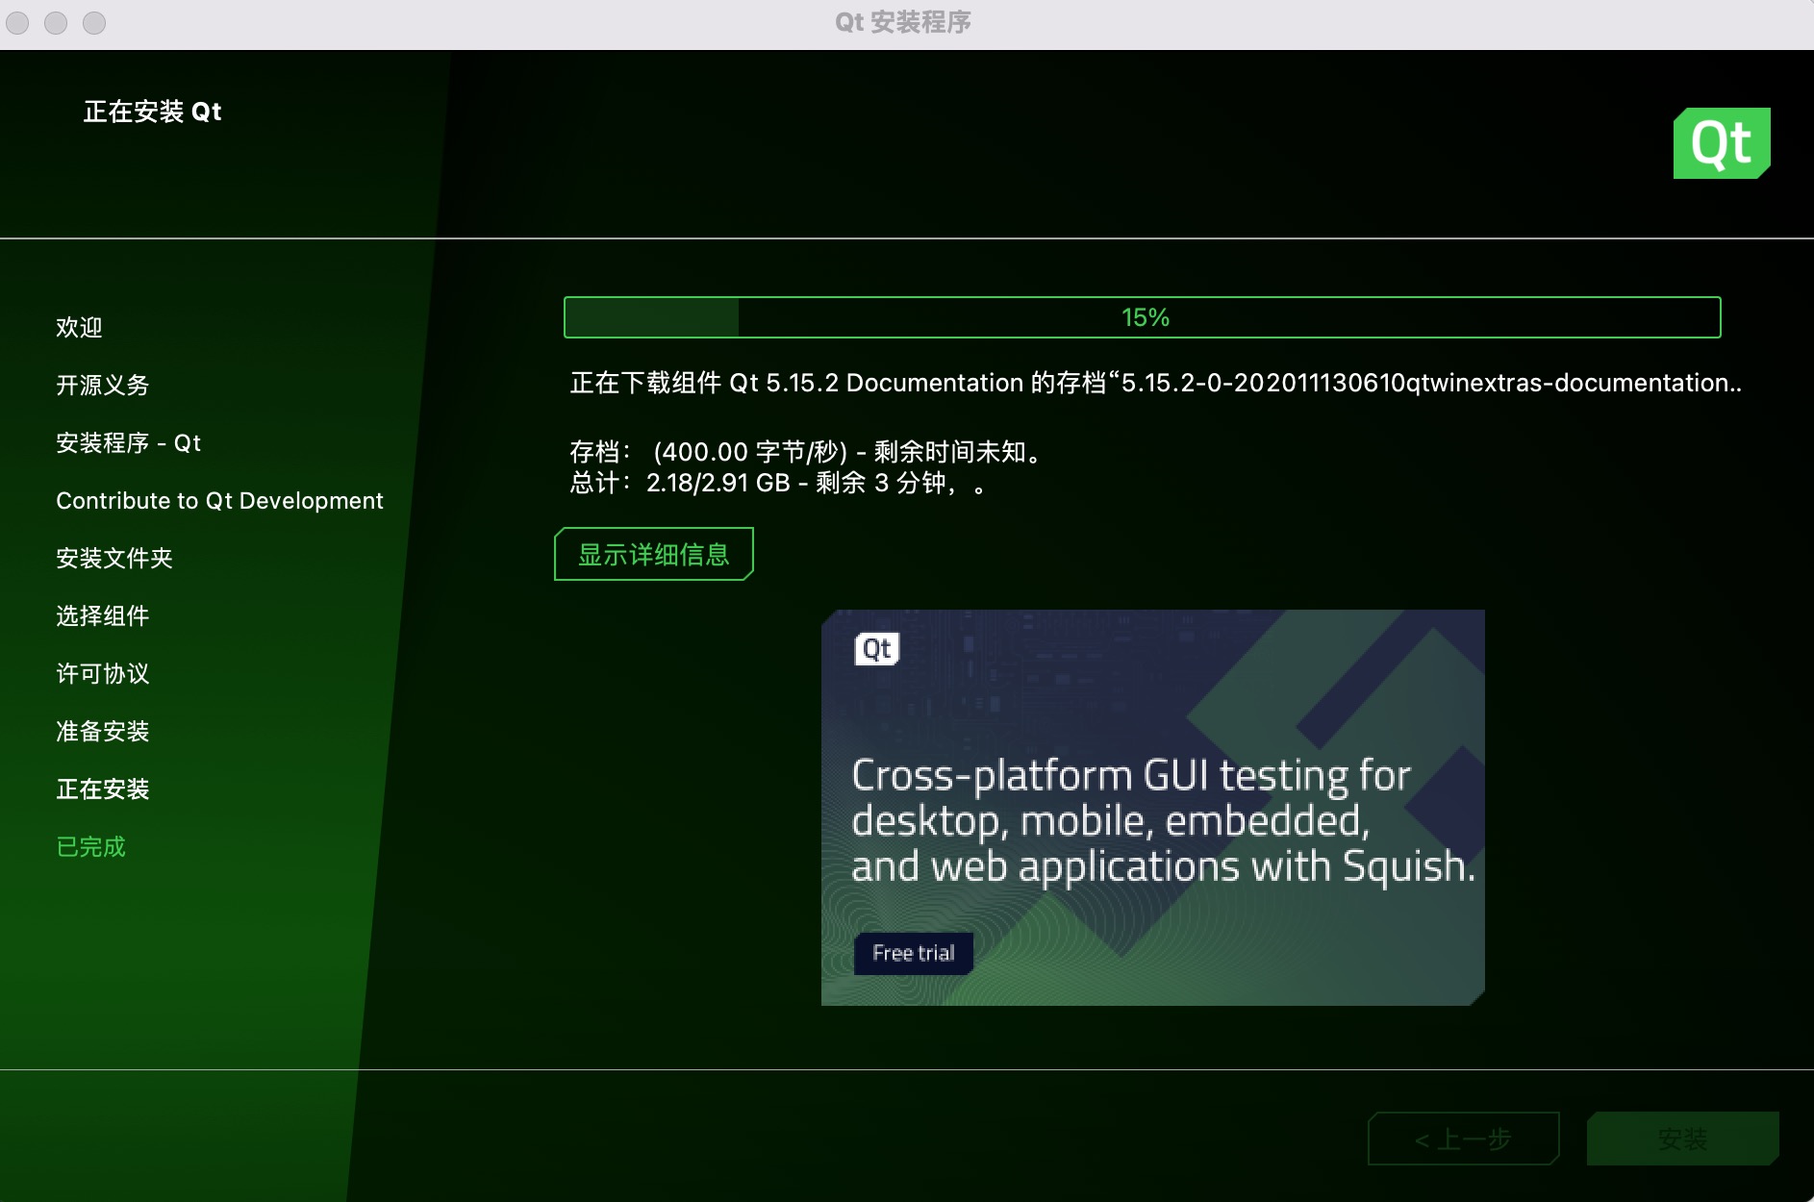
Task: Select the 已完成 step in sidebar
Action: (91, 847)
